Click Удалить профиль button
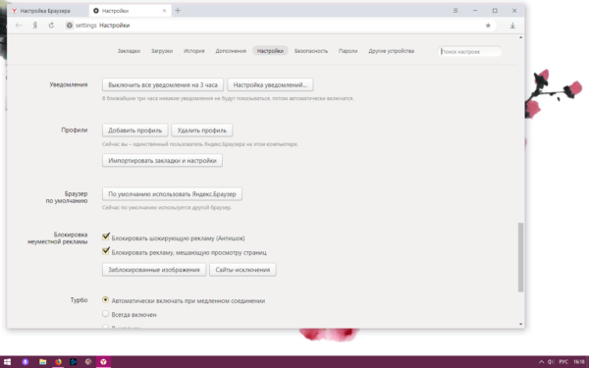The height and width of the screenshot is (368, 589). 201,131
